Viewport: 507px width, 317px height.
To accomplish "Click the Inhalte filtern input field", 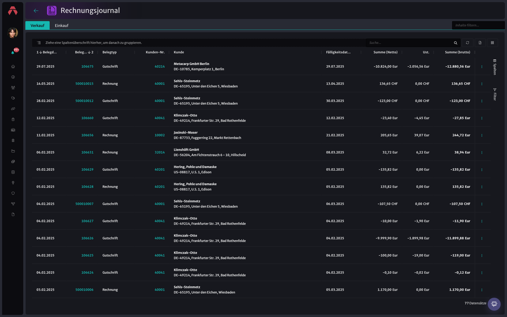I will [x=478, y=25].
